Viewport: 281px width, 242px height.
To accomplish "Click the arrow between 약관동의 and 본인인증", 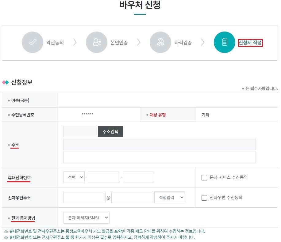I will [75, 42].
